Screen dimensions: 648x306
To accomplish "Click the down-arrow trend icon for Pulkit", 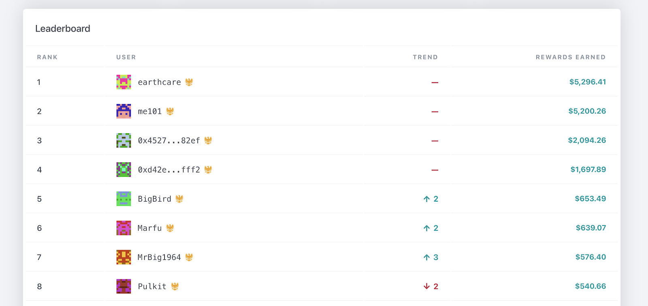I will 426,286.
